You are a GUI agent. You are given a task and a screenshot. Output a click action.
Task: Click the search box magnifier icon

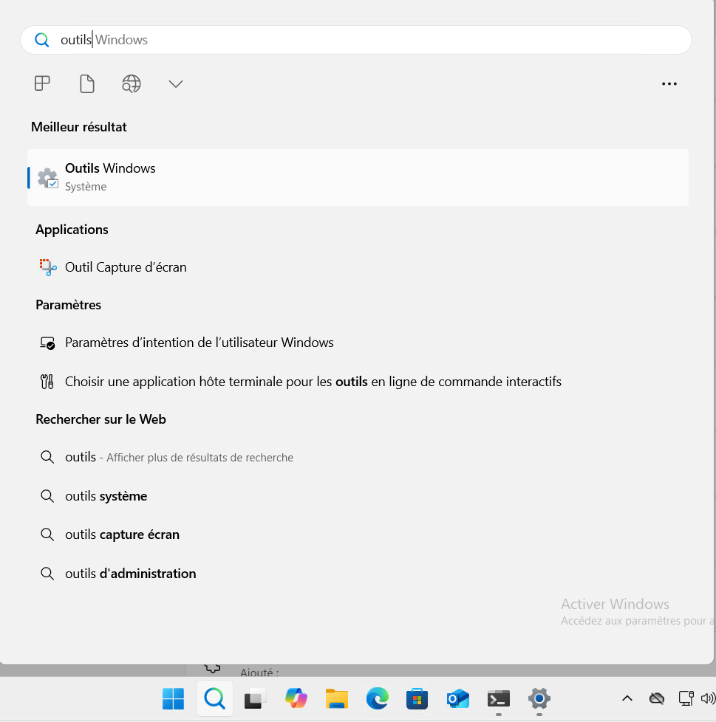[42, 40]
